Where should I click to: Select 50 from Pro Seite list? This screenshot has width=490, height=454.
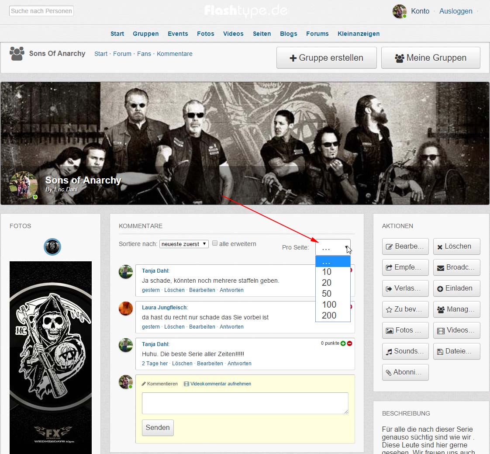327,294
